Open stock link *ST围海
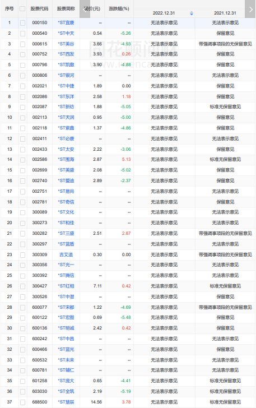The width and height of the screenshot is (256, 408). pos(66,159)
